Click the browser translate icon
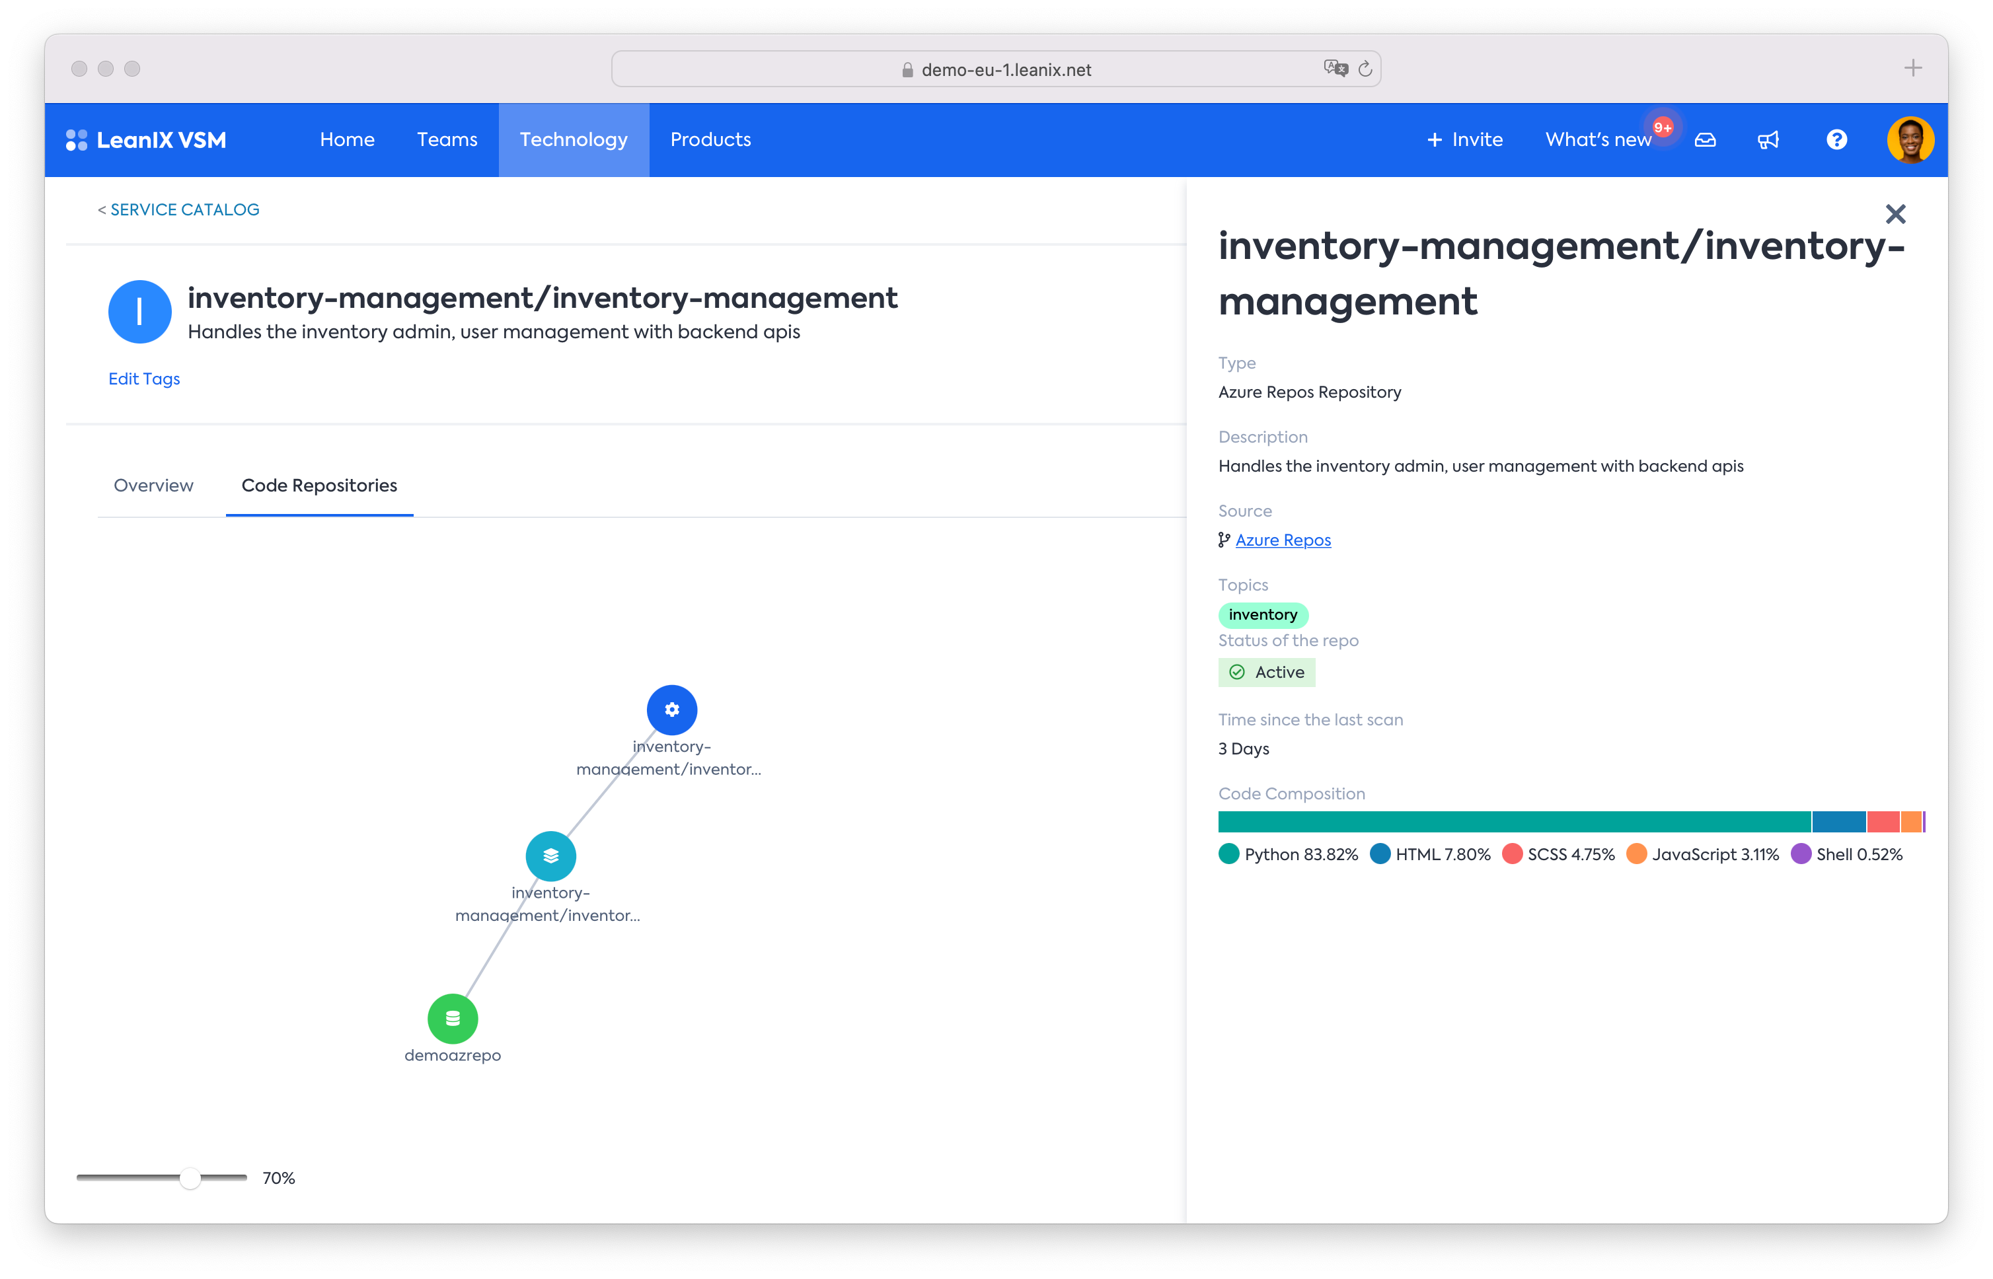Screen dimensions: 1993x1279 tap(1335, 68)
